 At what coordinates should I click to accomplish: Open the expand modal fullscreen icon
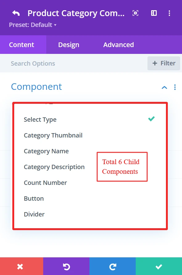pyautogui.click(x=135, y=13)
